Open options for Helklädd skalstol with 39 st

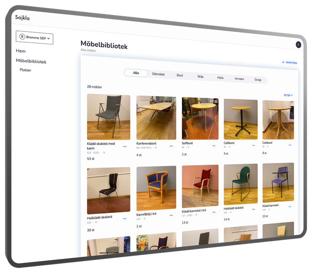(x=125, y=218)
